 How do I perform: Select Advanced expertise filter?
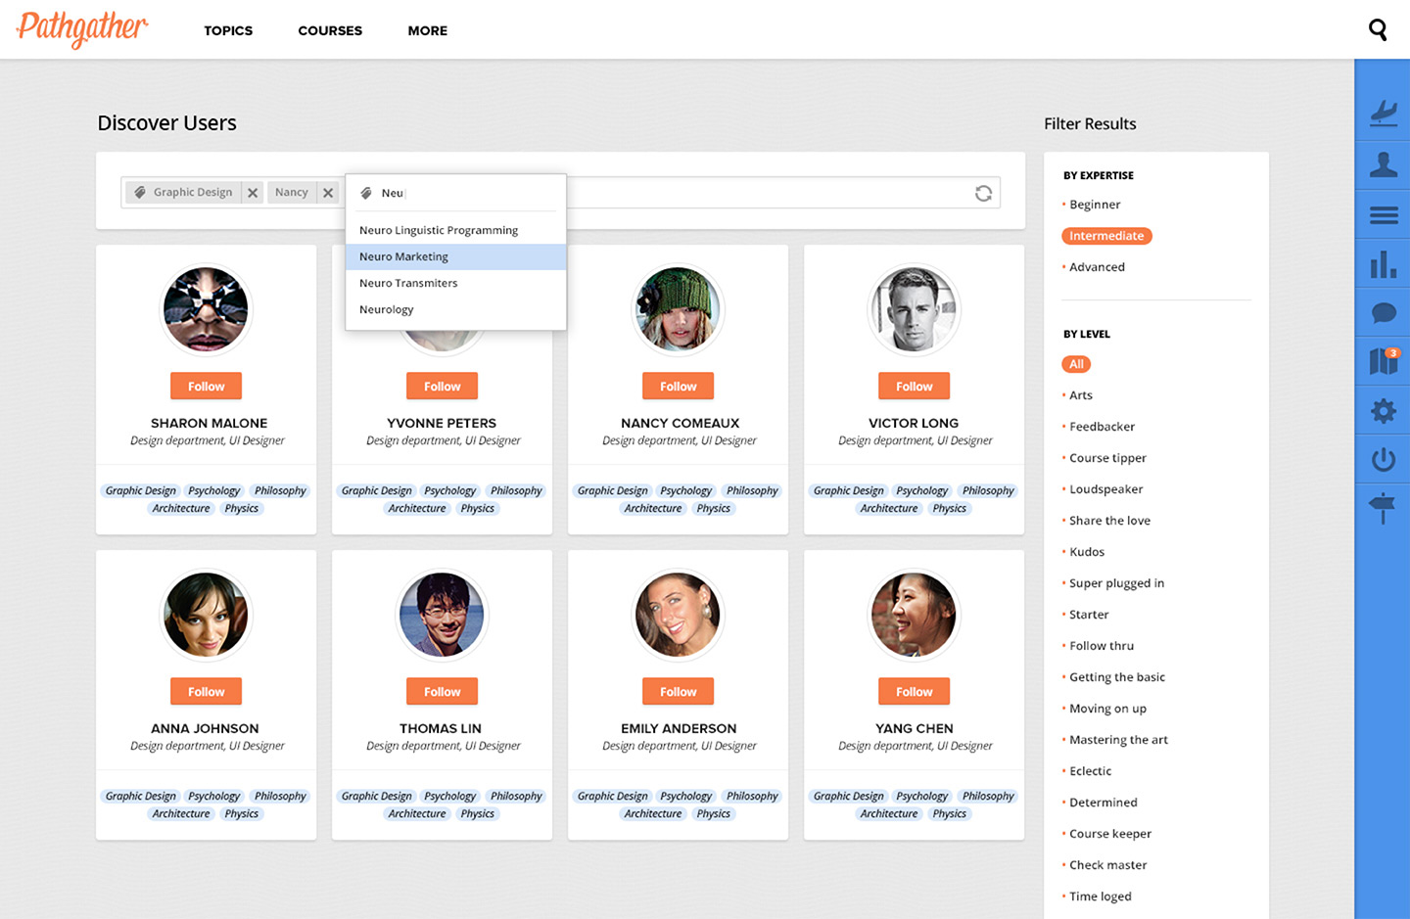(1097, 267)
